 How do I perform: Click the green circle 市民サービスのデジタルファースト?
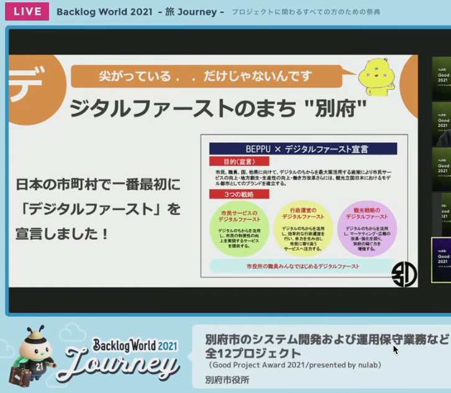239,229
